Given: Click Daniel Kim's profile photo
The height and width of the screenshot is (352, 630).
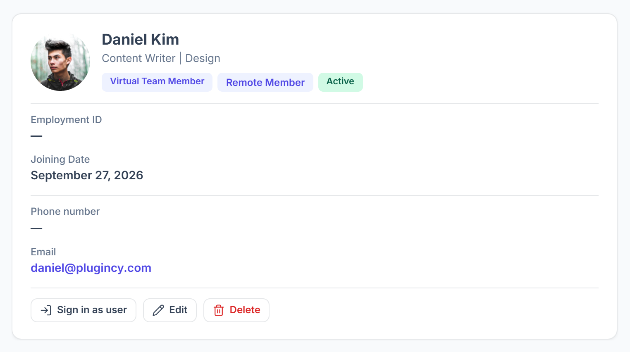Looking at the screenshot, I should pos(60,61).
